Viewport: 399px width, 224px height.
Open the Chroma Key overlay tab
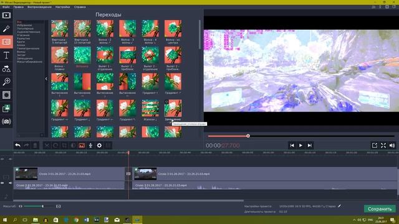(x=6, y=108)
